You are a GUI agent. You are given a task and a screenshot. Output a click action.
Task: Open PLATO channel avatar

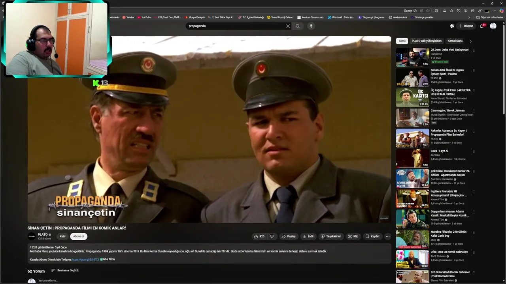[32, 236]
